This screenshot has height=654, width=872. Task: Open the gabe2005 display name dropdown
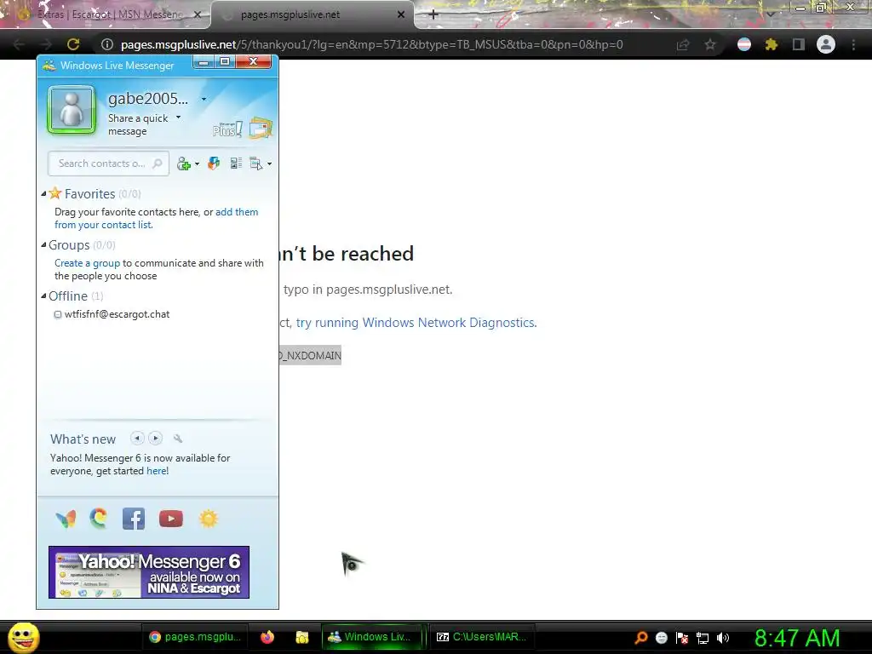(204, 99)
